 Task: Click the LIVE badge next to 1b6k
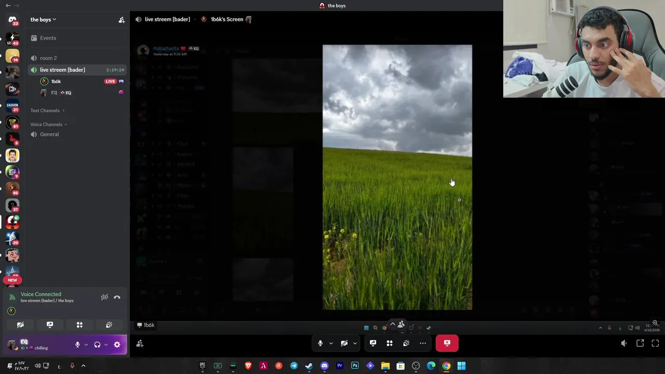(x=110, y=82)
